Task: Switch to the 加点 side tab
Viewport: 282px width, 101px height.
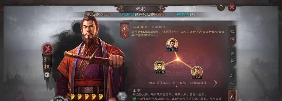Action: (232, 79)
